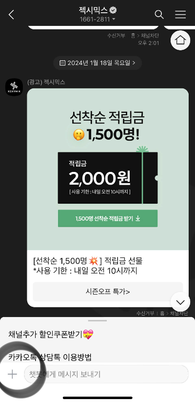The width and height of the screenshot is (195, 403).
Task: Focus the 챗봇에게 메시지 보내기 input field
Action: [106, 374]
